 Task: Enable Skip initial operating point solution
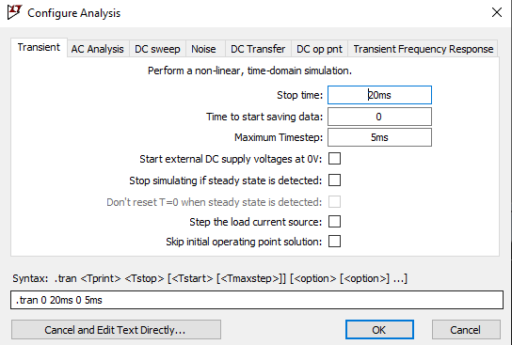tap(334, 242)
